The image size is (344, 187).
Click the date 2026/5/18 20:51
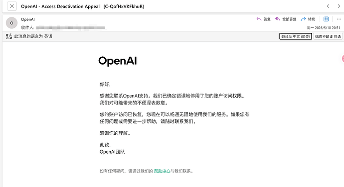(324, 28)
